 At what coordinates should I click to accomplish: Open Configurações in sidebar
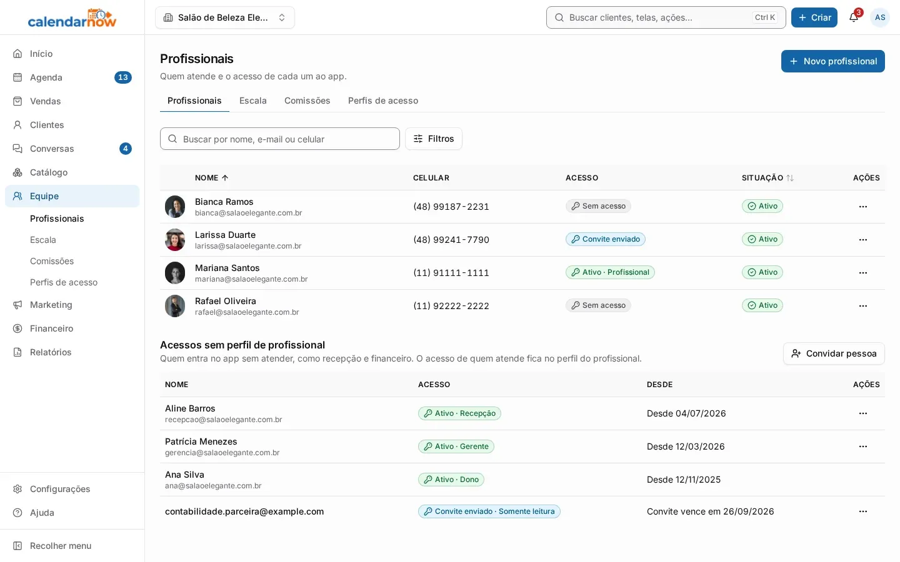pyautogui.click(x=72, y=489)
